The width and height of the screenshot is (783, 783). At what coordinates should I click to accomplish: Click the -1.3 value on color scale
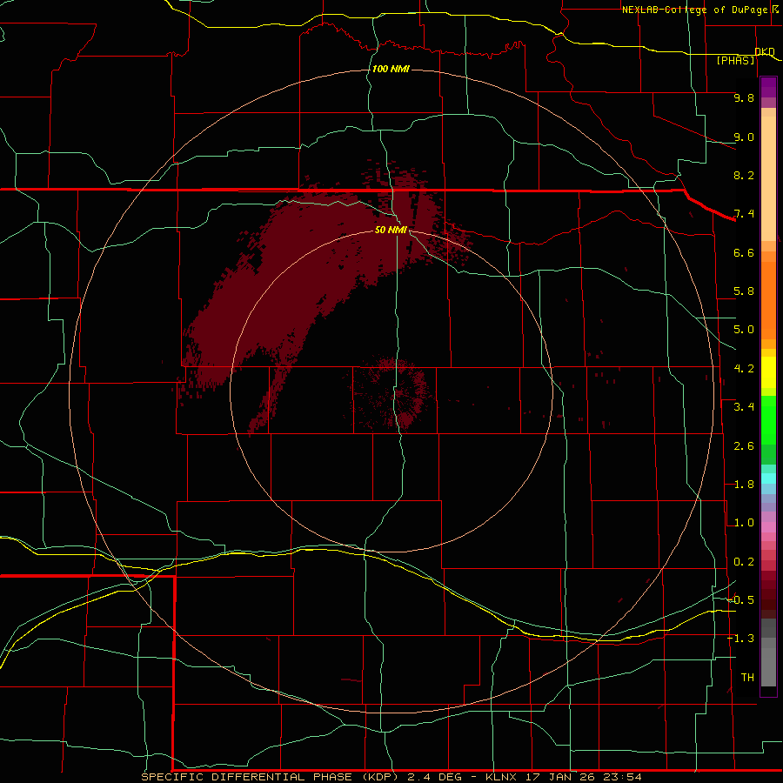(740, 639)
